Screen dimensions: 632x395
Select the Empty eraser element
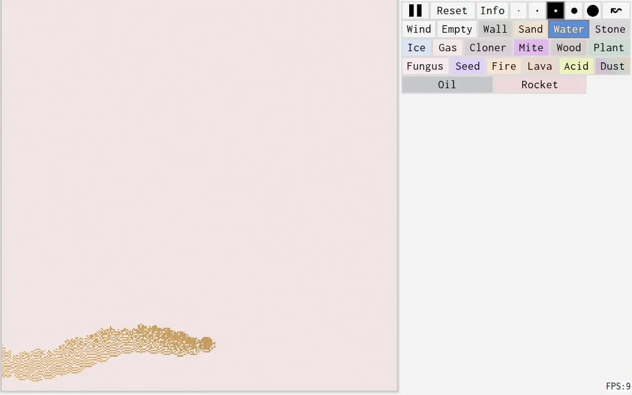pyautogui.click(x=457, y=29)
